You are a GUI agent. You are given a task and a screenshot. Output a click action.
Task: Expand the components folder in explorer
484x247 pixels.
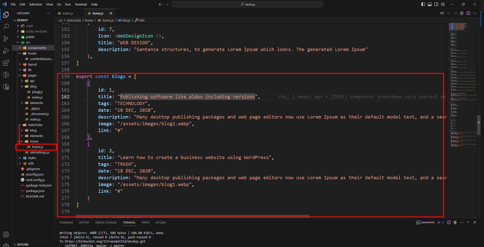(37, 48)
